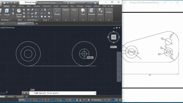Switch to the Start file tab
This screenshot has height=103, width=183.
coord(3,23)
